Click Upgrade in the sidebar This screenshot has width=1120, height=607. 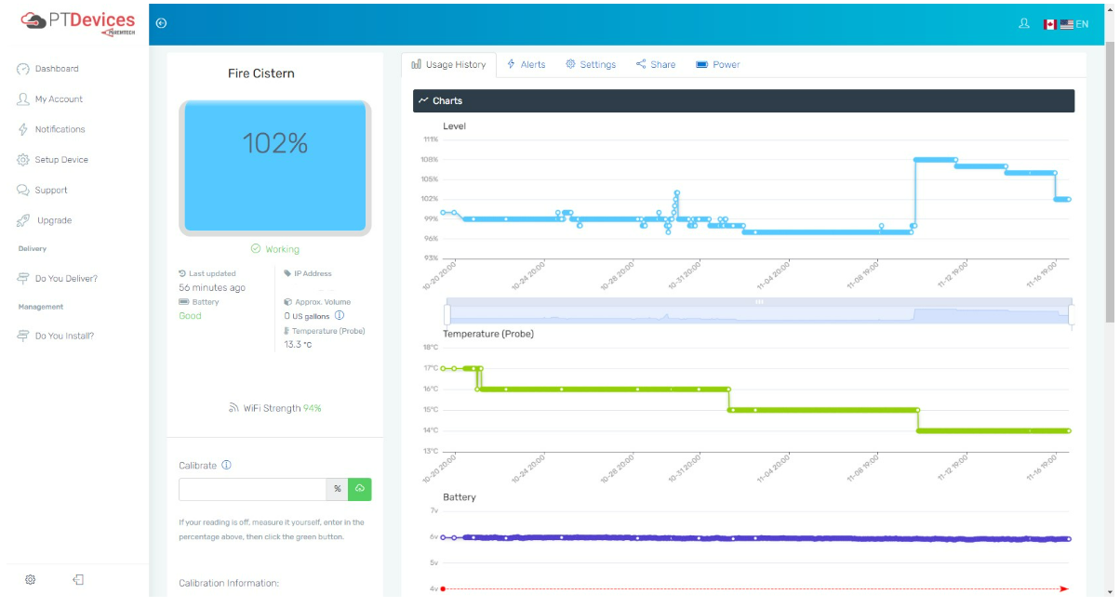[54, 220]
